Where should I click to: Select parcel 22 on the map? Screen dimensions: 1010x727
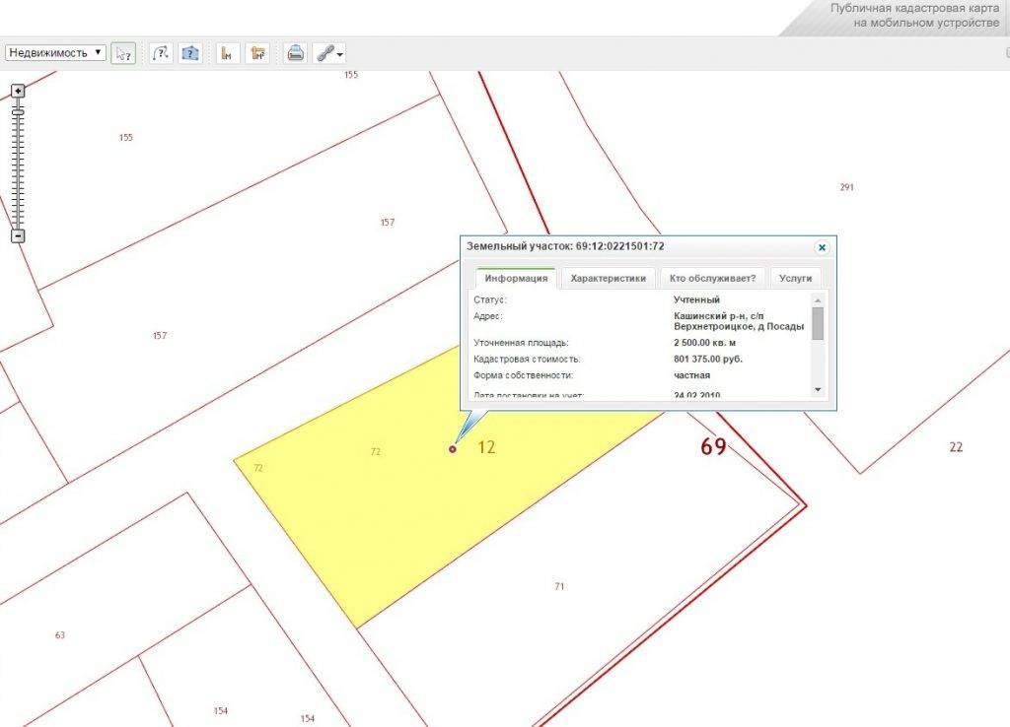point(956,447)
